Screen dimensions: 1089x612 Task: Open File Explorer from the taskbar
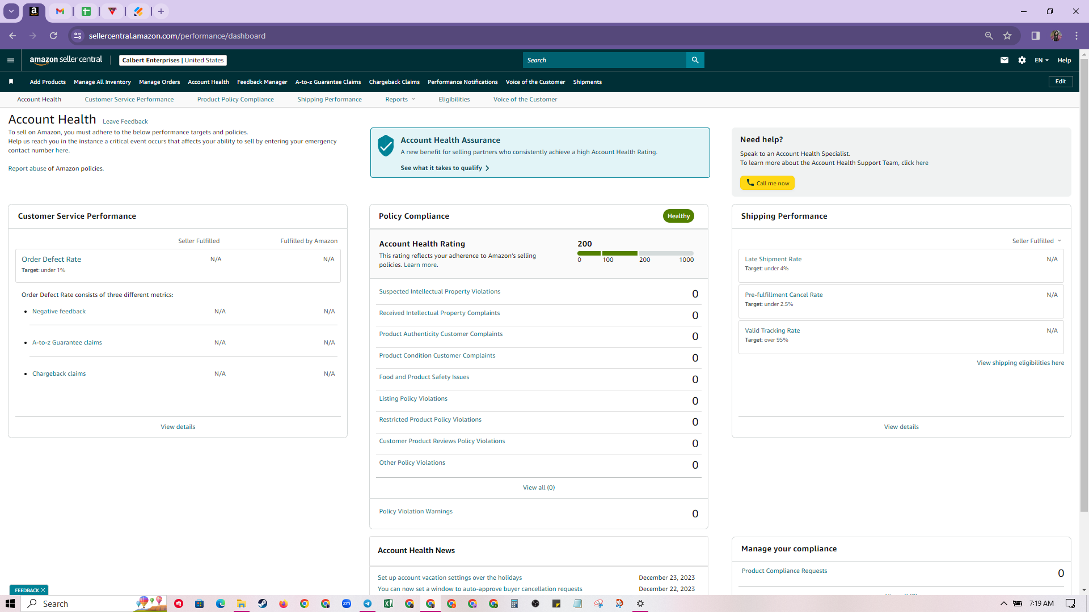pos(242,603)
